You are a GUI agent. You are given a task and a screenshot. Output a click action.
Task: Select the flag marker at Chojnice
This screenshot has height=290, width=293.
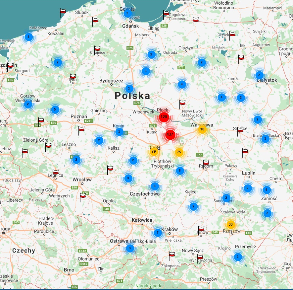(x=97, y=50)
